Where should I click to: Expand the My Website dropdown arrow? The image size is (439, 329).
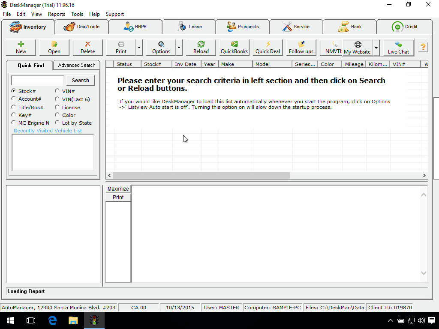click(376, 48)
